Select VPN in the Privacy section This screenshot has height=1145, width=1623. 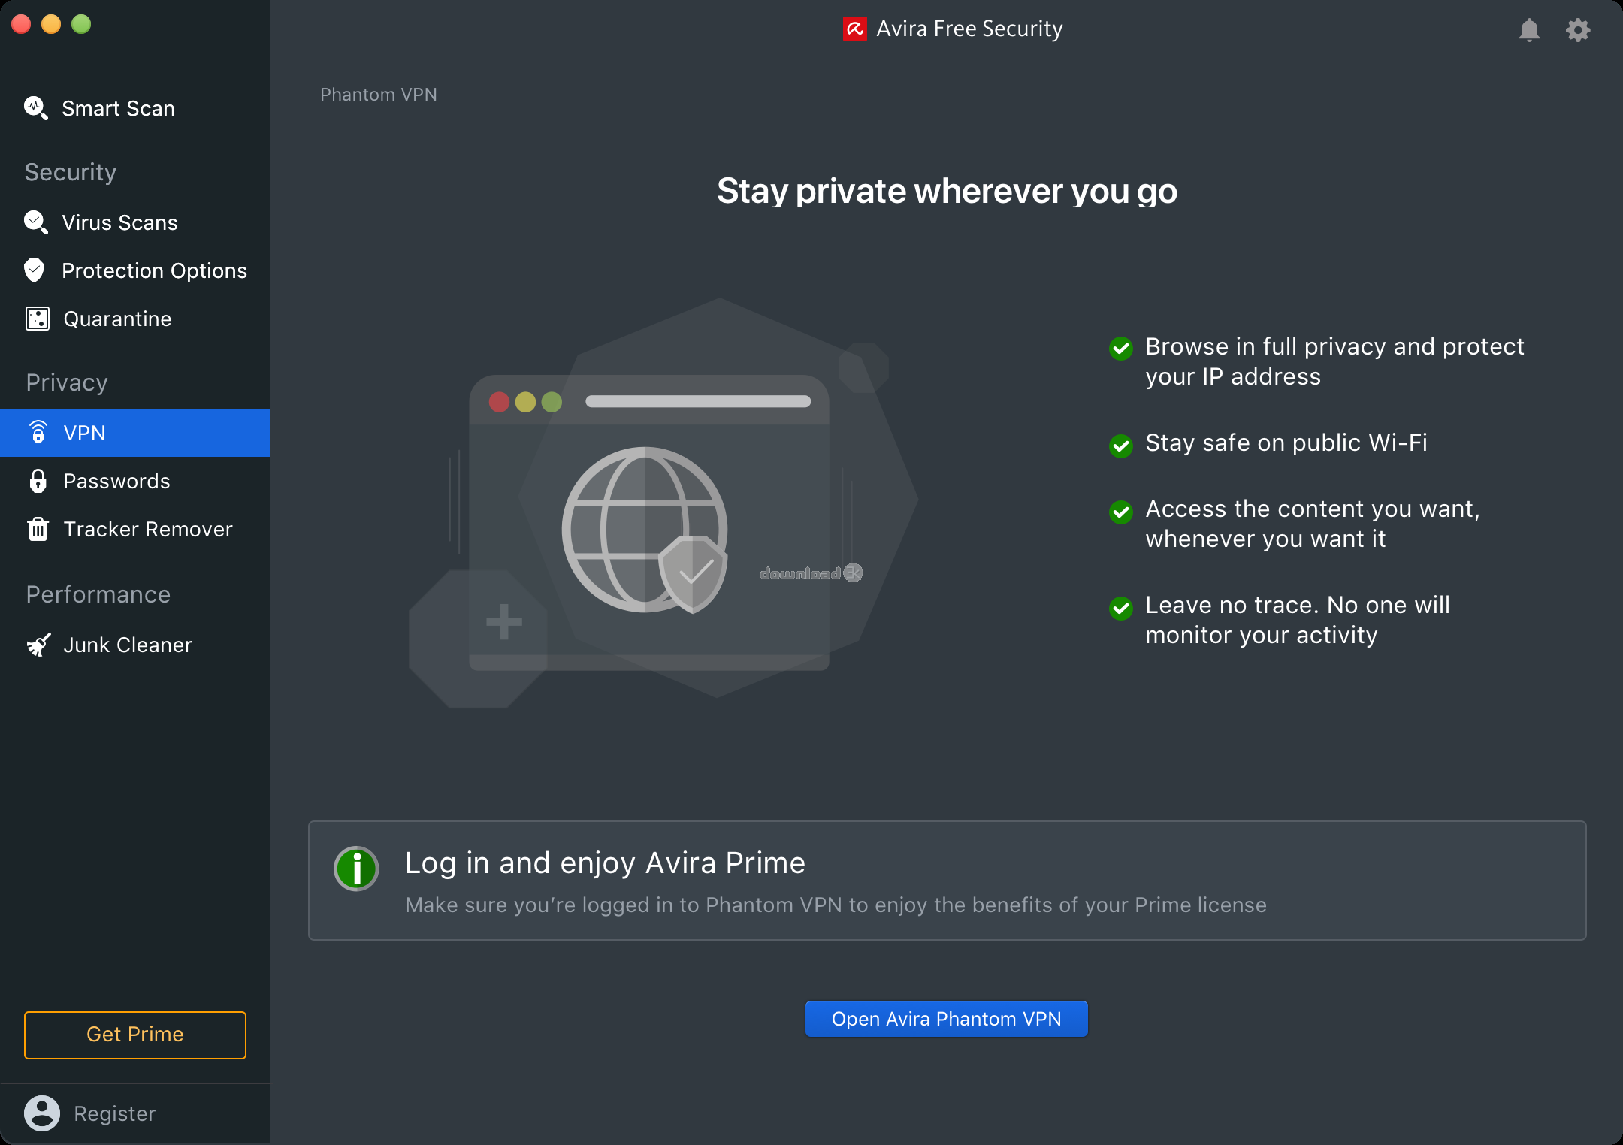coord(135,433)
